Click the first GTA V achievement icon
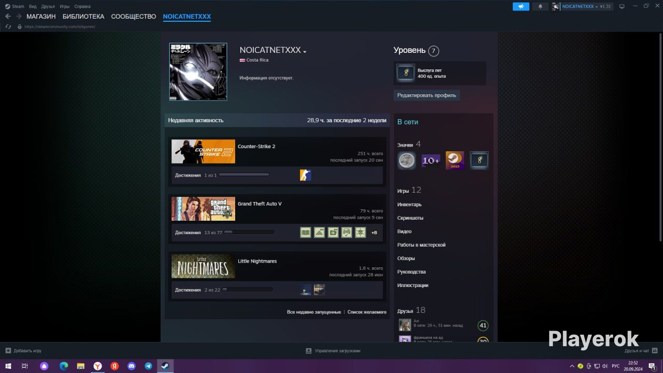The height and width of the screenshot is (373, 663). pos(306,233)
